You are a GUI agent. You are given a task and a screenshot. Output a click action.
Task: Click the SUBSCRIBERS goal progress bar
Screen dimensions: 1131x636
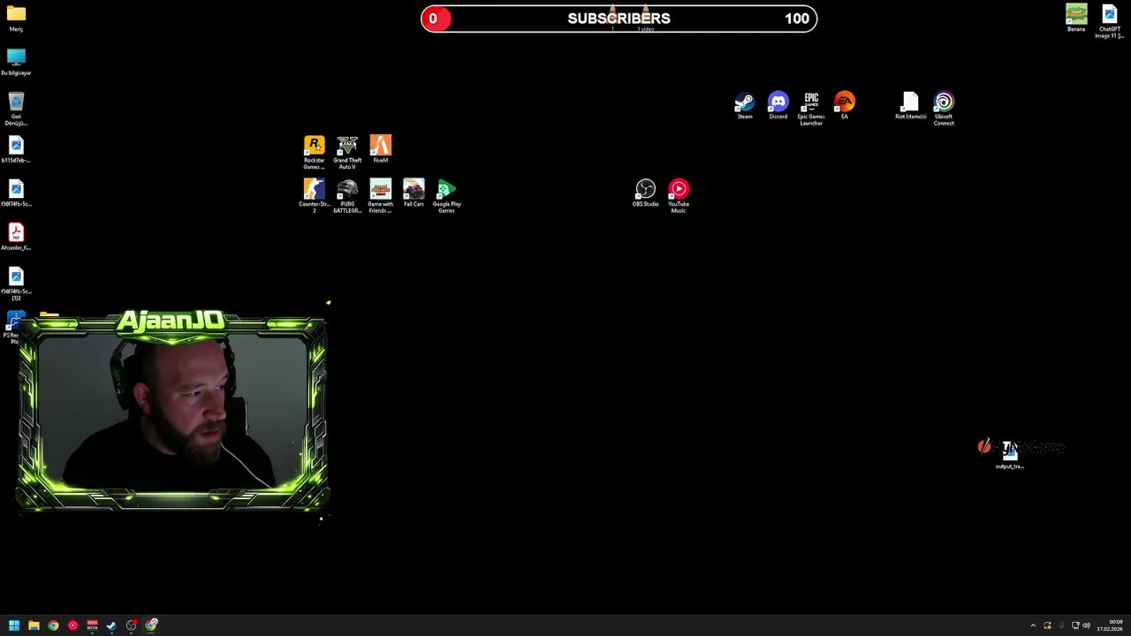(x=619, y=19)
